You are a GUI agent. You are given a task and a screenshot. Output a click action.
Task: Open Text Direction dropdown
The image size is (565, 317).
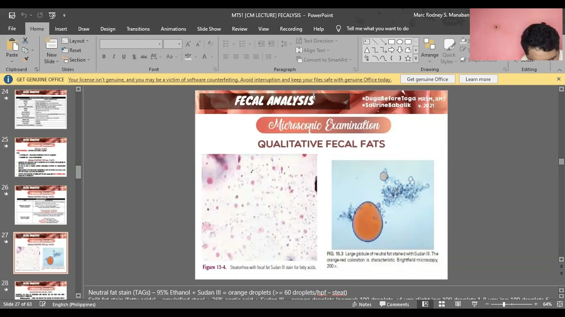(317, 41)
